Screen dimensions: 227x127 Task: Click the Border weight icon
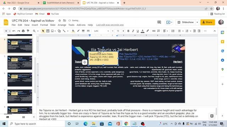pos(83,31)
